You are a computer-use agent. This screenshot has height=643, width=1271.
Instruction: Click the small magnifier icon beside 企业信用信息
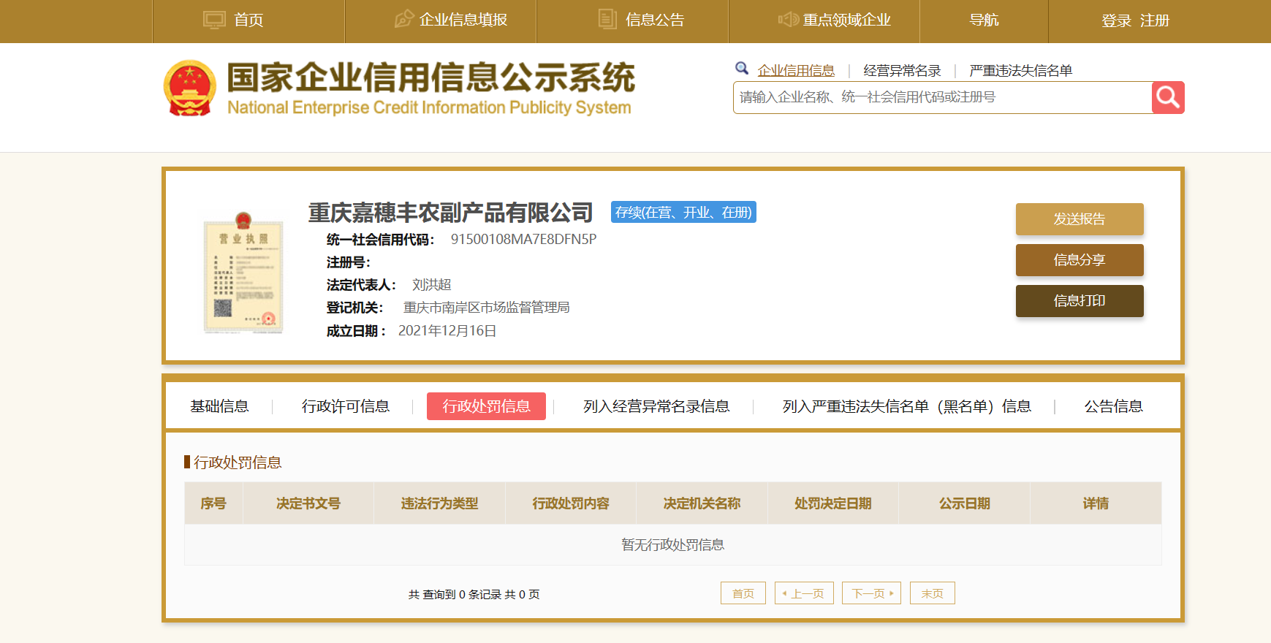(x=742, y=69)
